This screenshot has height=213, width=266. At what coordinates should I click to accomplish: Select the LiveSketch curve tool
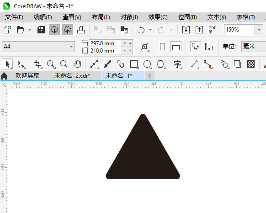pyautogui.click(x=121, y=64)
